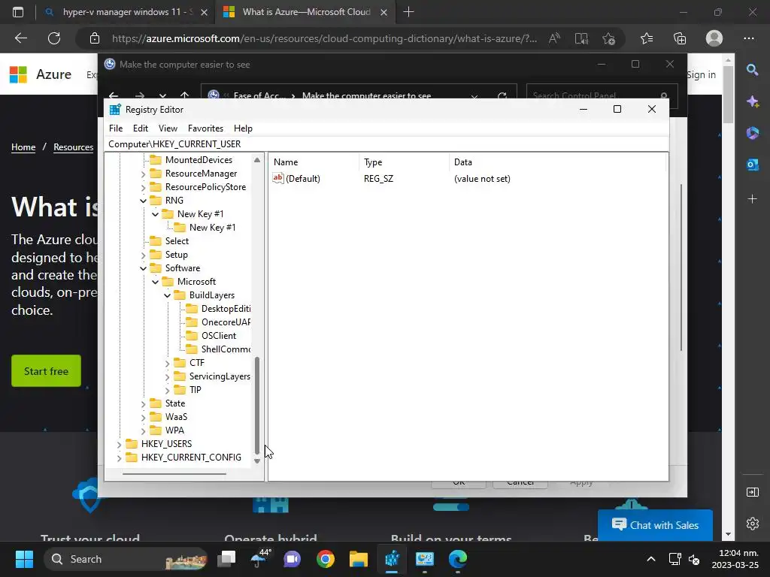The height and width of the screenshot is (577, 770).
Task: Collapse the RNG key
Action: 143,201
